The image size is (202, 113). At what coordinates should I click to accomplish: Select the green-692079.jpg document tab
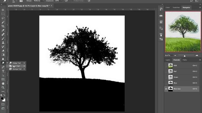coord(29,6)
